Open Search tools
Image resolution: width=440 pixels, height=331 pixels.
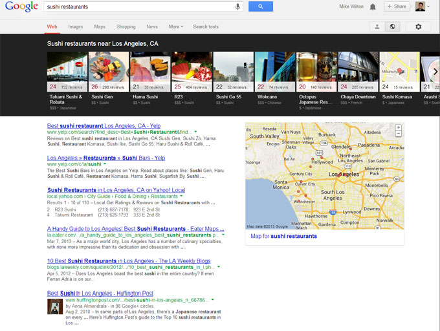tap(205, 27)
